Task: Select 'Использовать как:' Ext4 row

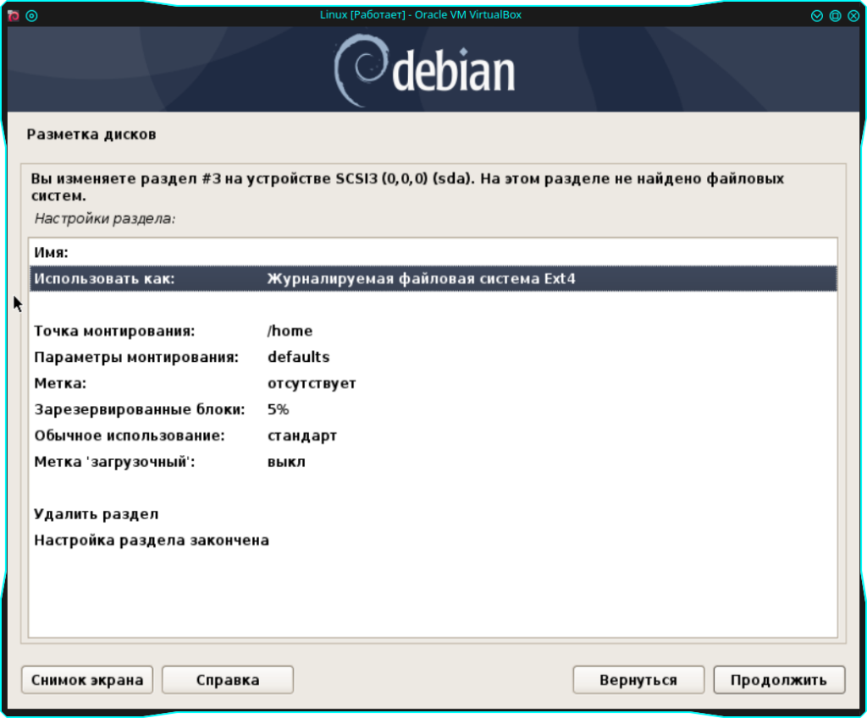Action: pyautogui.click(x=433, y=278)
